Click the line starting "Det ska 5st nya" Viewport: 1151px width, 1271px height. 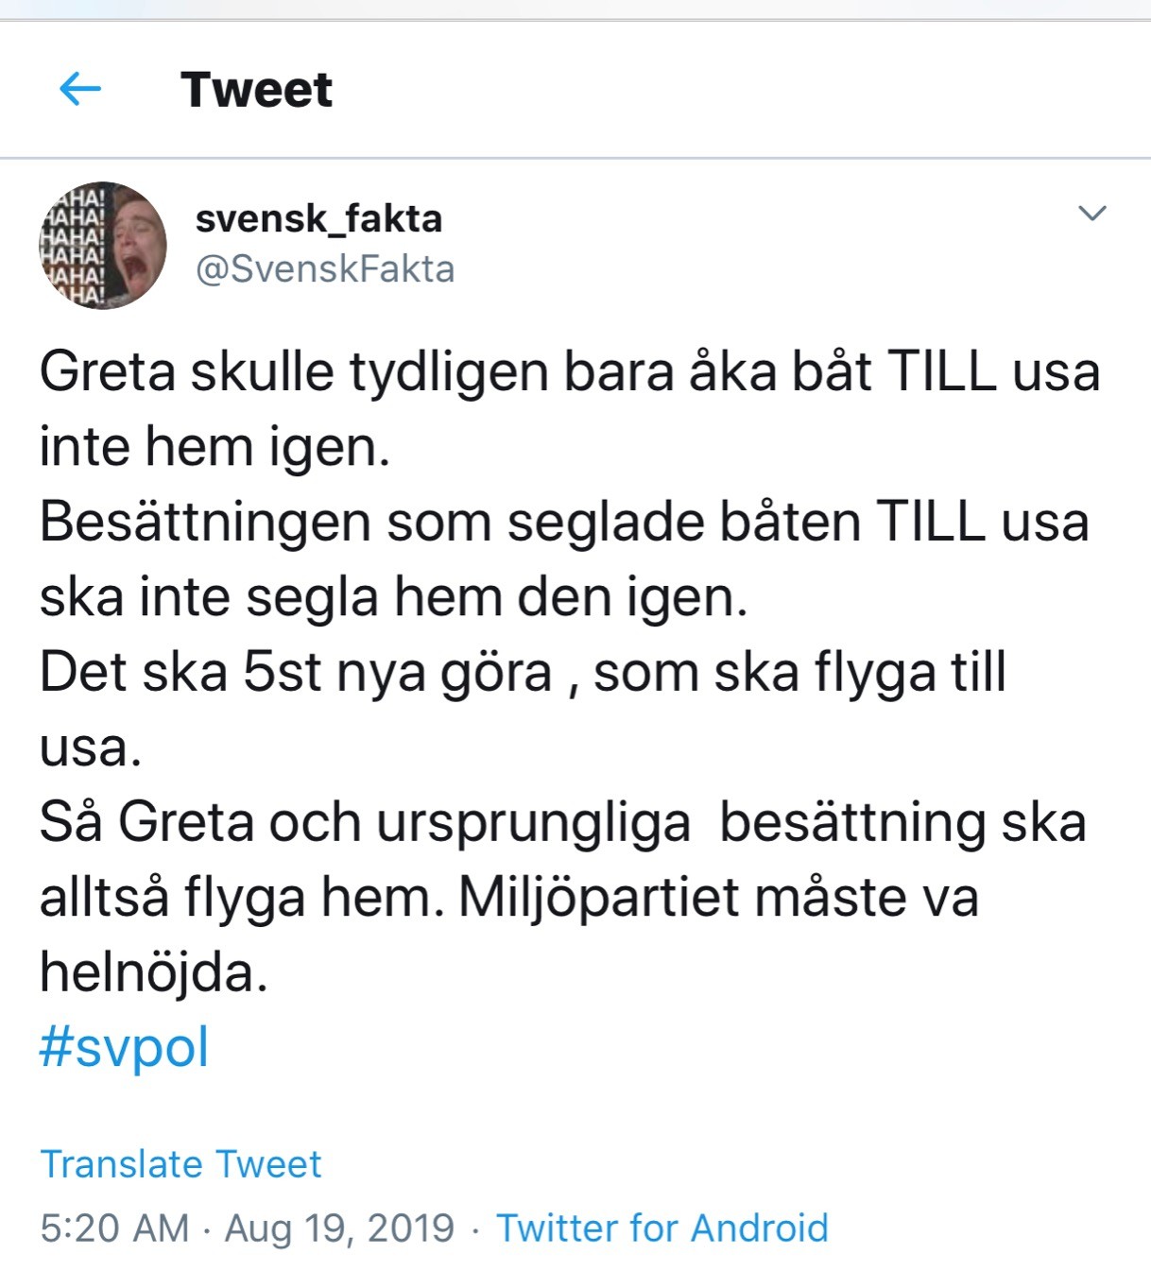point(522,672)
